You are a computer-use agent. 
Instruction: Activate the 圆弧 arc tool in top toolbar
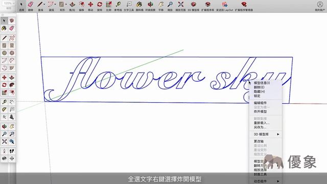51,6
